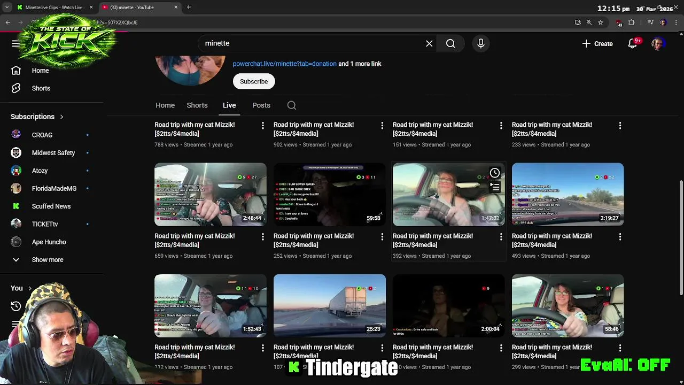Play the 2:00:04 video thumbnail
Image resolution: width=684 pixels, height=385 pixels.
tap(449, 305)
